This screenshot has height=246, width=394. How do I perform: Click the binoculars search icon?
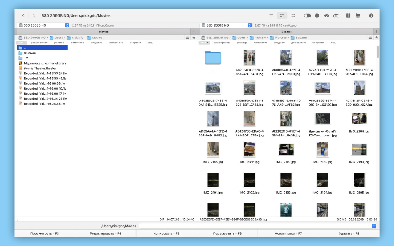point(336,16)
